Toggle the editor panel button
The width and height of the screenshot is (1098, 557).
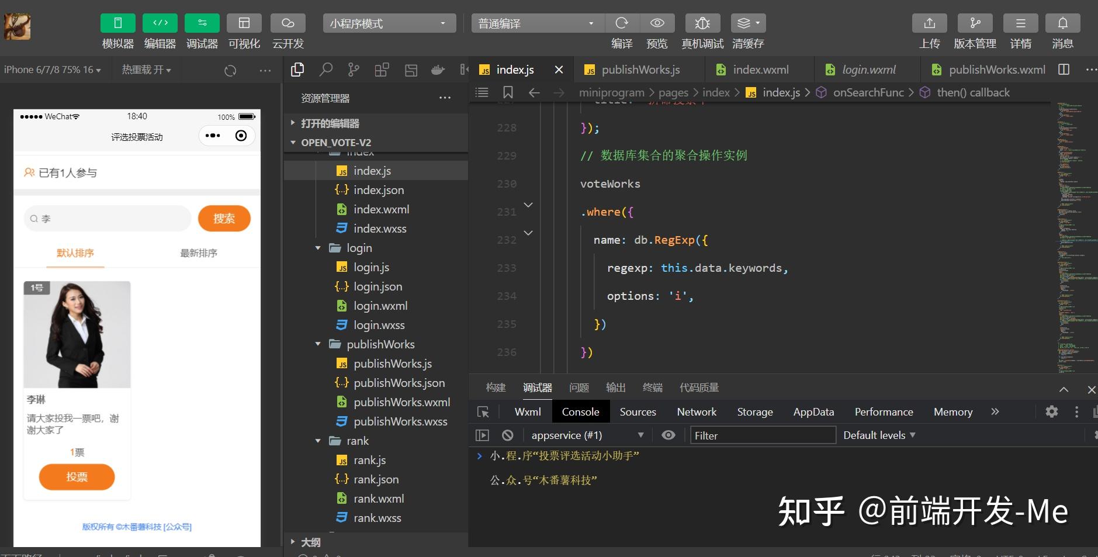coord(160,23)
